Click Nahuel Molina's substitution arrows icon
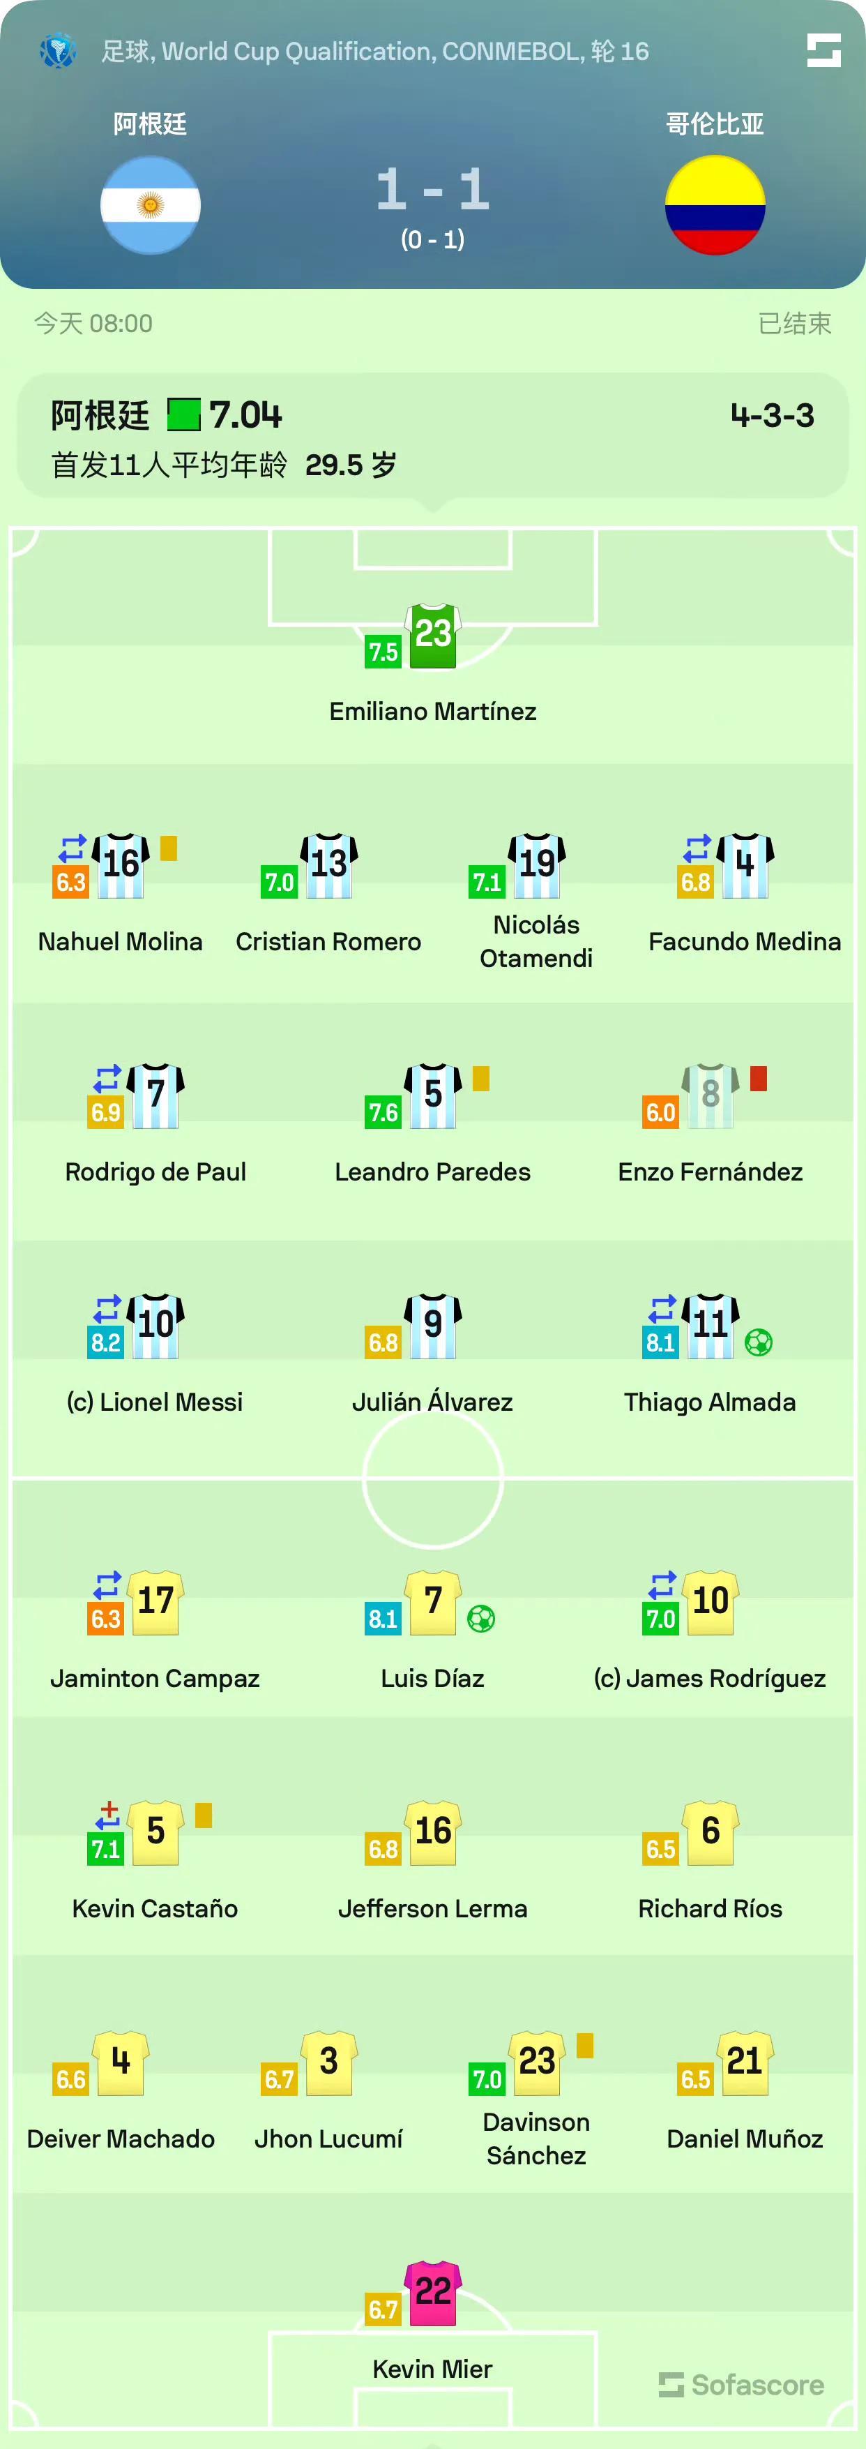This screenshot has width=866, height=2449. (73, 848)
